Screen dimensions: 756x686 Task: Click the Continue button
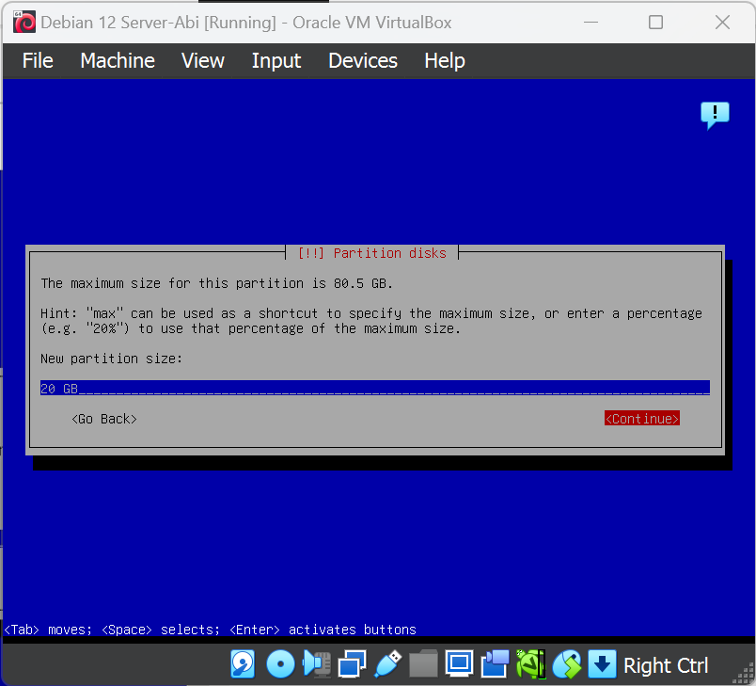pos(641,418)
